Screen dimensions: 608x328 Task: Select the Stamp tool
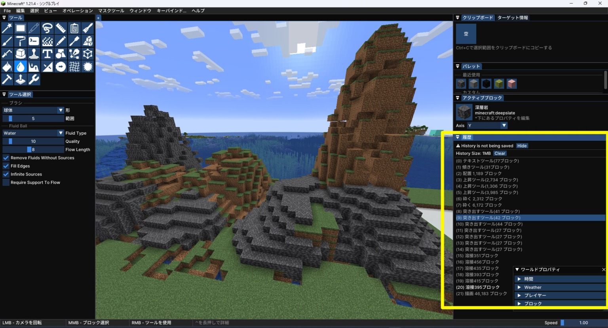coord(34,54)
